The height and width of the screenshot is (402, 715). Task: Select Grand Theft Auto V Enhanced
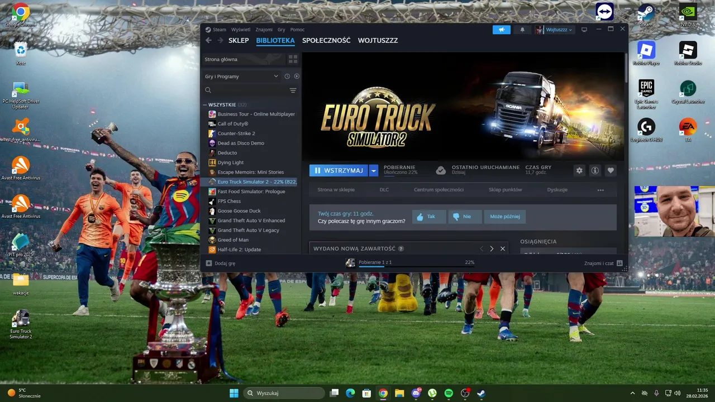point(251,221)
